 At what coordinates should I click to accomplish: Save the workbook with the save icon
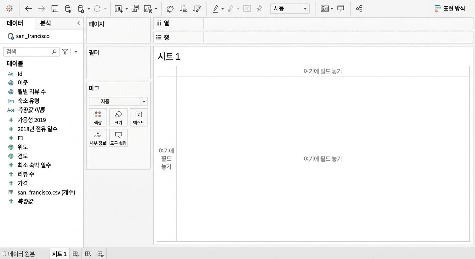[x=55, y=9]
